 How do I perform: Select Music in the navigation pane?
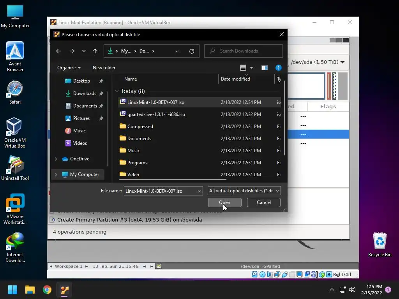(x=79, y=131)
